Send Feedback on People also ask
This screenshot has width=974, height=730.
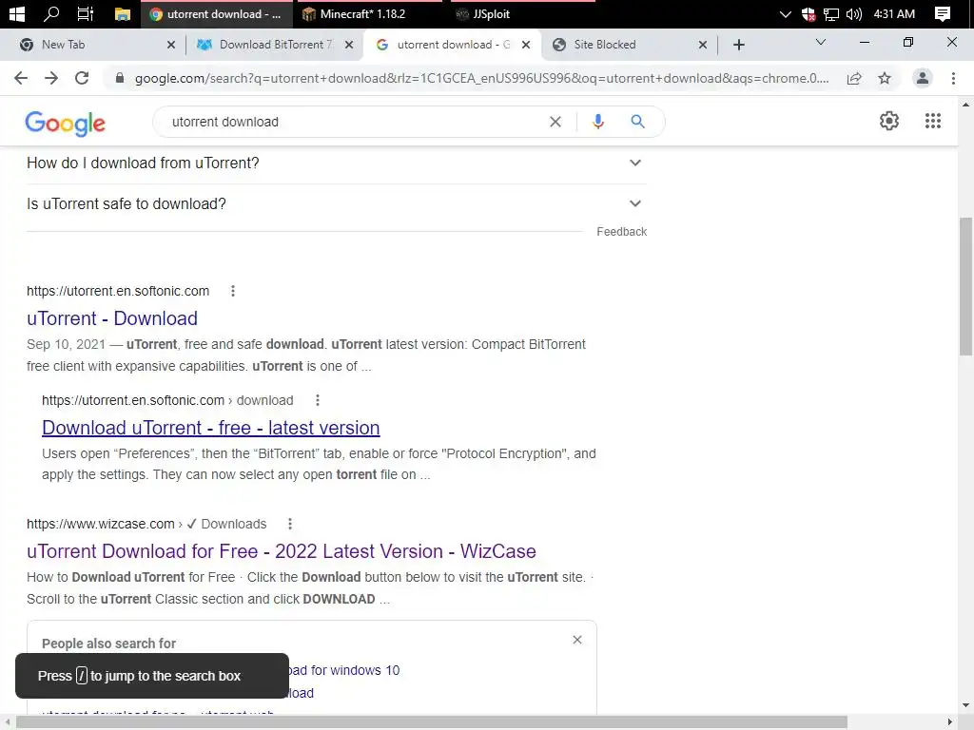coord(622,232)
